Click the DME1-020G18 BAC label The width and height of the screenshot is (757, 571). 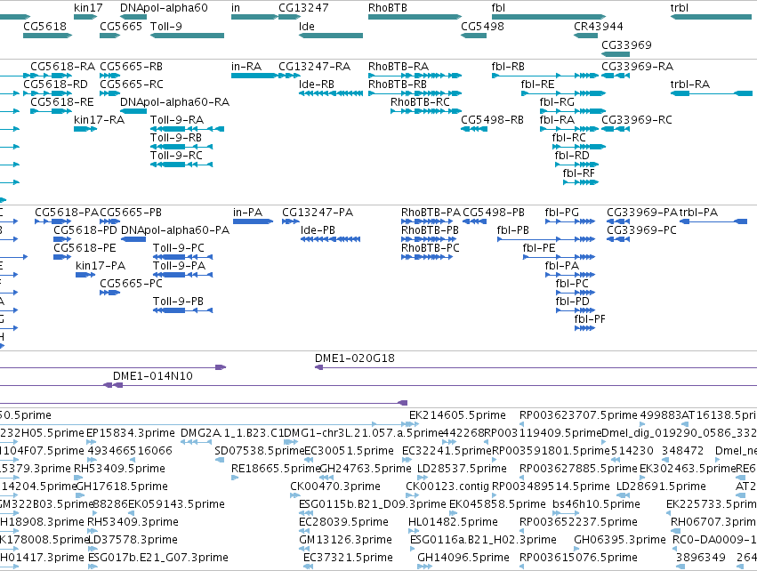tap(355, 358)
